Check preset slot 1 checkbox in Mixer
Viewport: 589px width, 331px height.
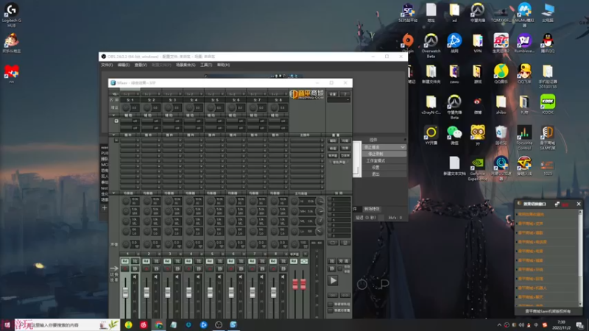[330, 199]
